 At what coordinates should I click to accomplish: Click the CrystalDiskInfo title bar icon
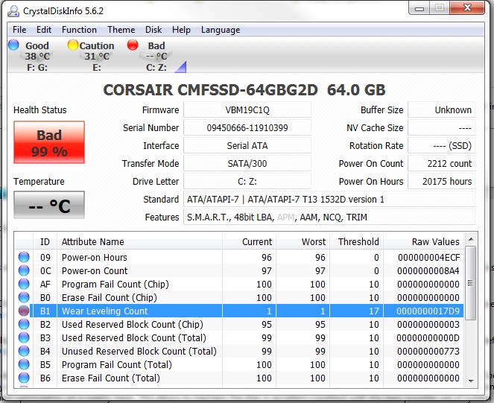coord(13,11)
